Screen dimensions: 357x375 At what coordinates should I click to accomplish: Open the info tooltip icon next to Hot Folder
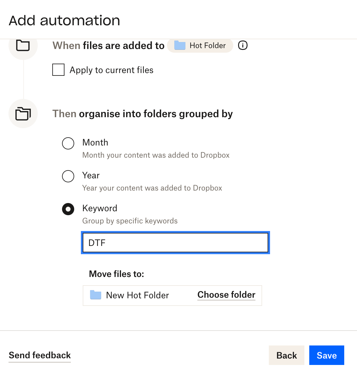pyautogui.click(x=242, y=45)
